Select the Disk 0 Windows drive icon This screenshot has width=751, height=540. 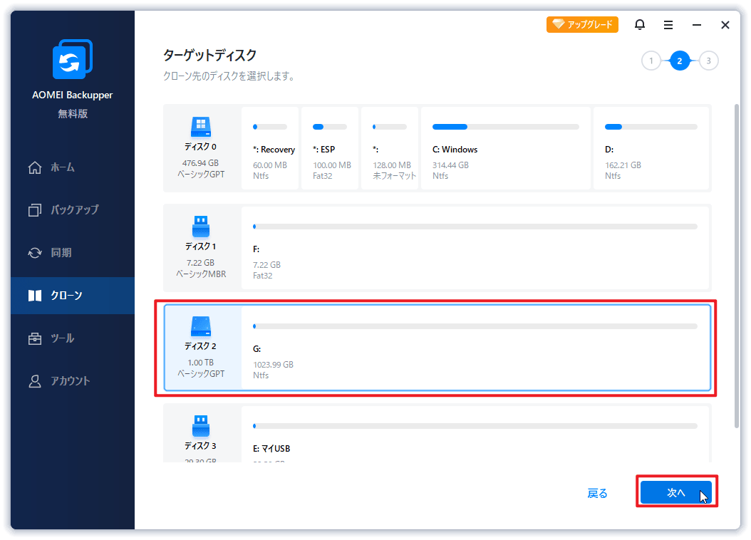click(x=201, y=127)
